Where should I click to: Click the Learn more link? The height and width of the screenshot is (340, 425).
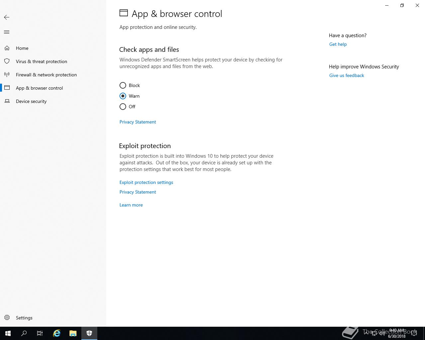131,205
